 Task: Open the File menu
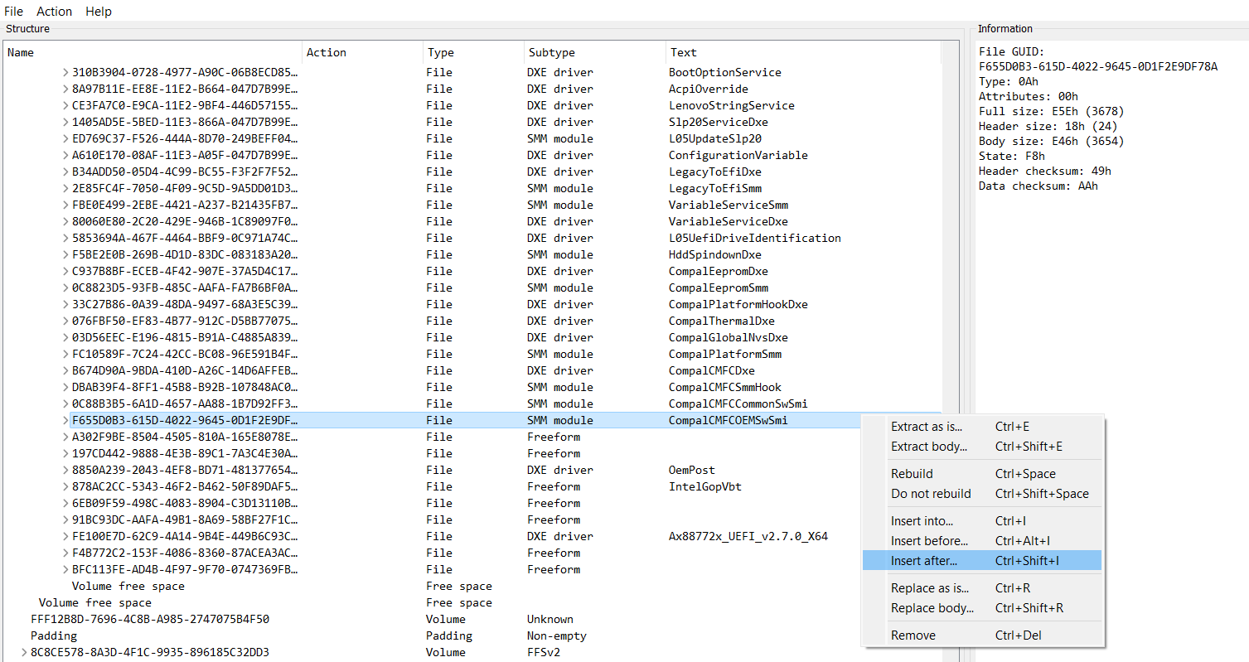click(x=13, y=12)
